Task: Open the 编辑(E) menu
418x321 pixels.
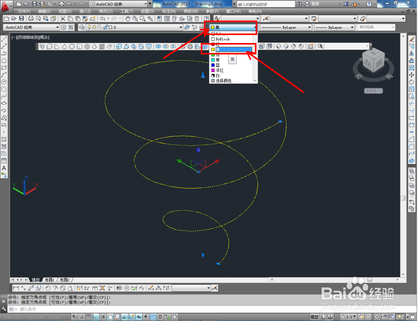Action: pos(44,11)
